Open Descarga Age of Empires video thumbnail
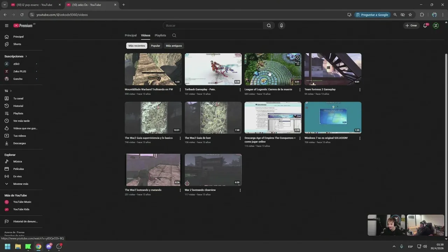Viewport: 448px width, 252px height. [x=273, y=118]
